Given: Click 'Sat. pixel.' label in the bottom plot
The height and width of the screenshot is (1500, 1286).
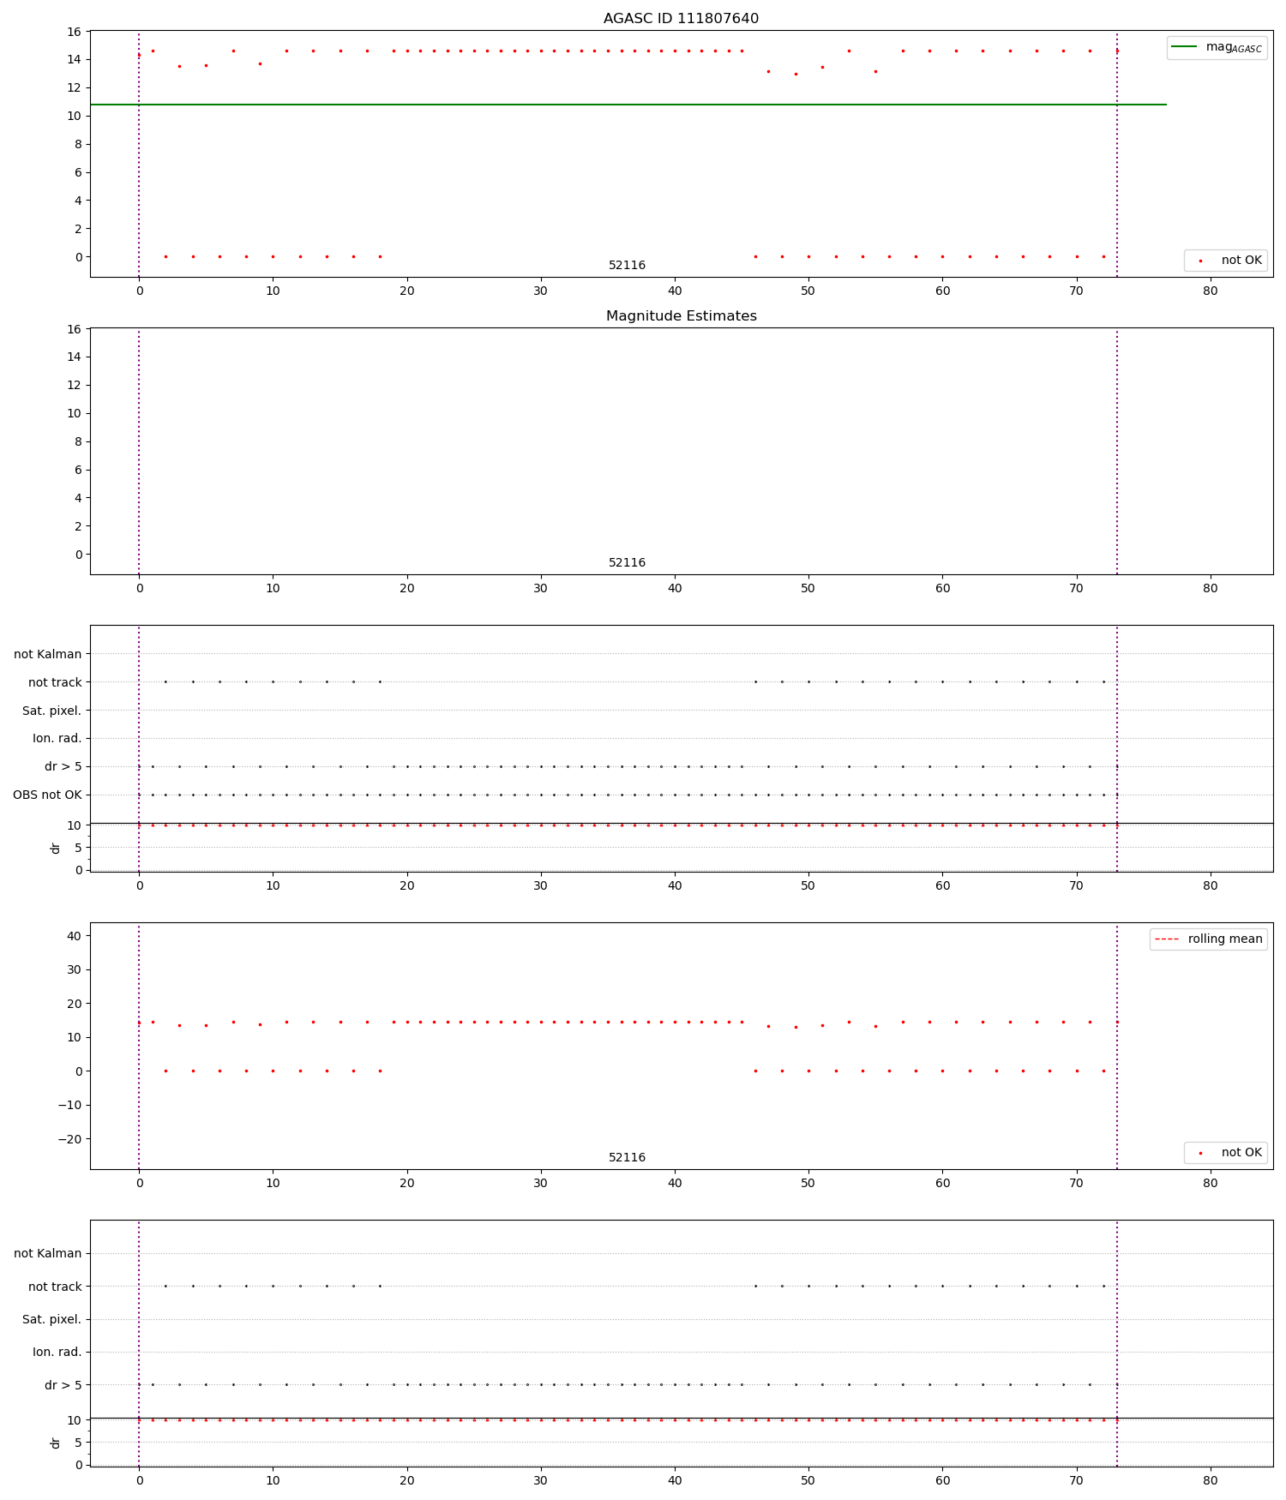Looking at the screenshot, I should point(52,1319).
